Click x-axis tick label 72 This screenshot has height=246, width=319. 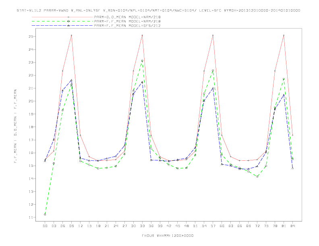click(257, 226)
